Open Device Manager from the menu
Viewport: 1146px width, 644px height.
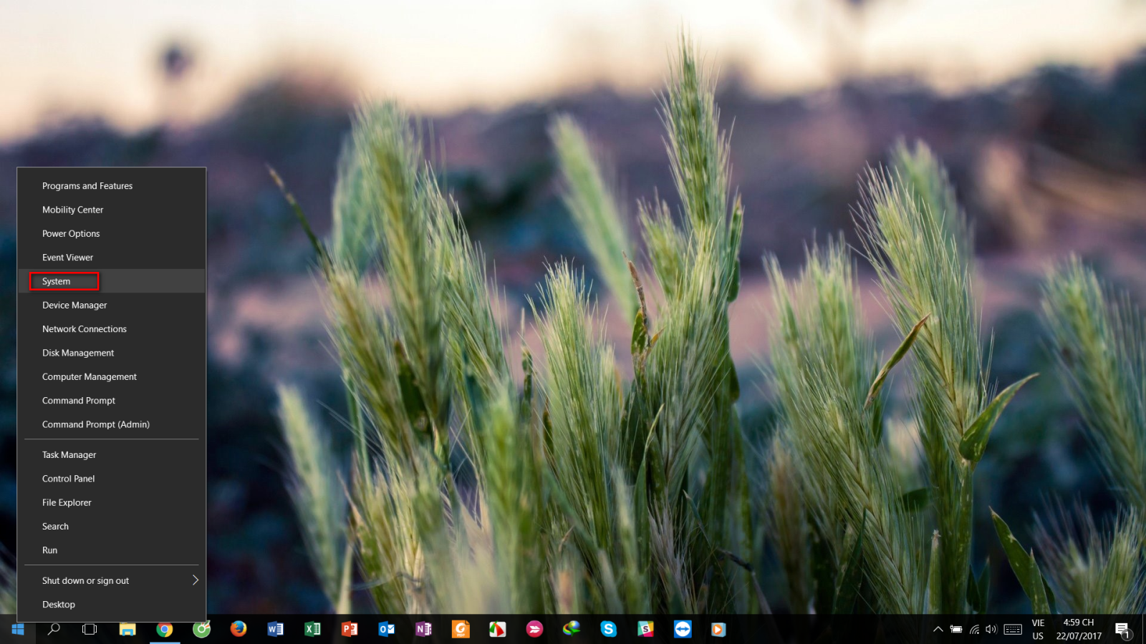point(74,305)
